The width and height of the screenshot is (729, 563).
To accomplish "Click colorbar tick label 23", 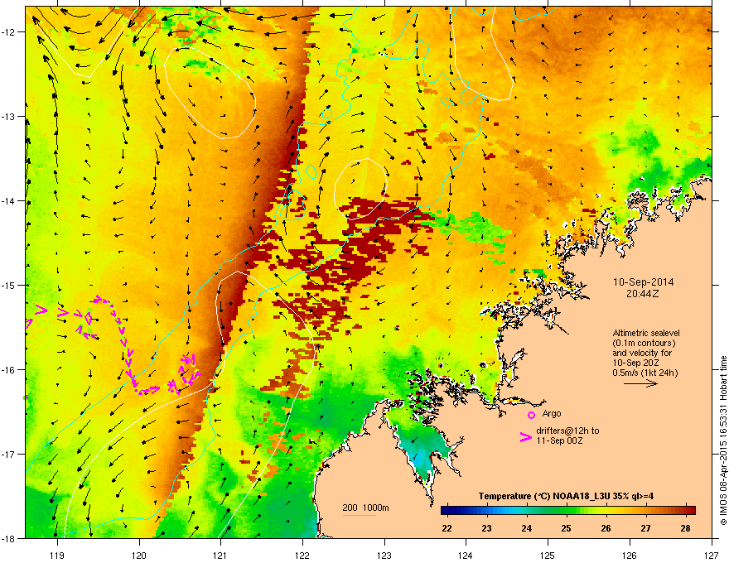I will pyautogui.click(x=486, y=528).
